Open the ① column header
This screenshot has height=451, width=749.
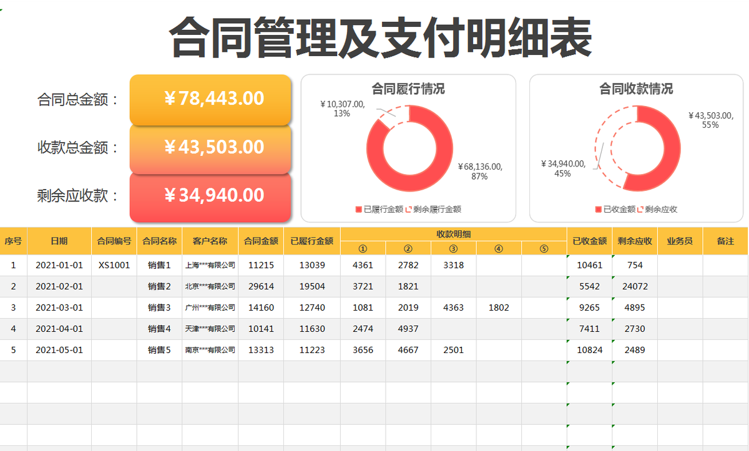363,247
